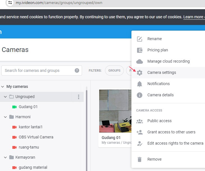Click the red camera icon for gudang material
The image size is (205, 171).
click(x=14, y=168)
